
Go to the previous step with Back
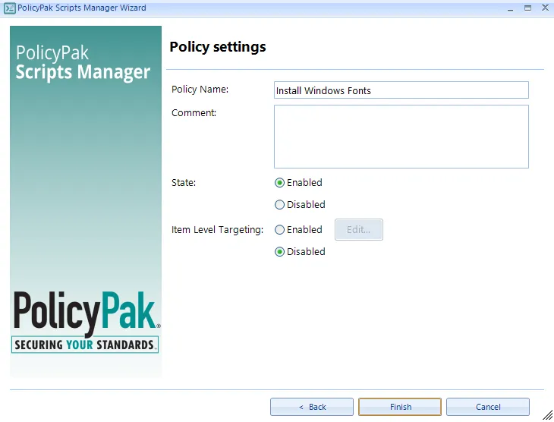coord(312,407)
